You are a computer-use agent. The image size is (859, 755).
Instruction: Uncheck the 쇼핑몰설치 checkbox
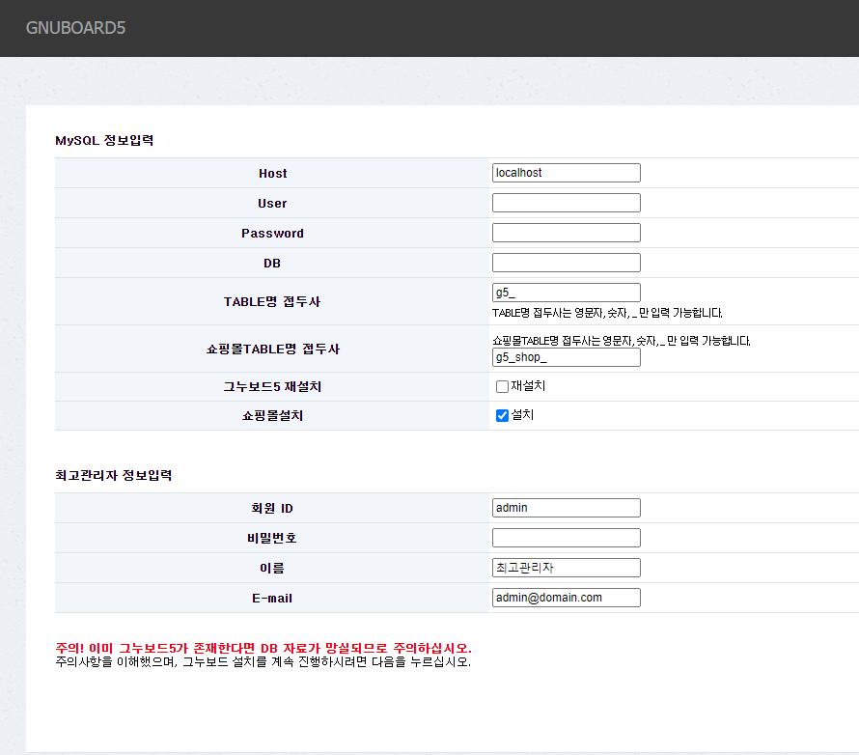(502, 416)
